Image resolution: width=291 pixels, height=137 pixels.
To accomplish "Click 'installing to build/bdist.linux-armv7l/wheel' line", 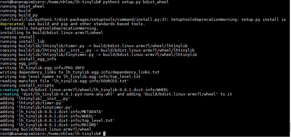I will pyautogui.click(x=52, y=32).
